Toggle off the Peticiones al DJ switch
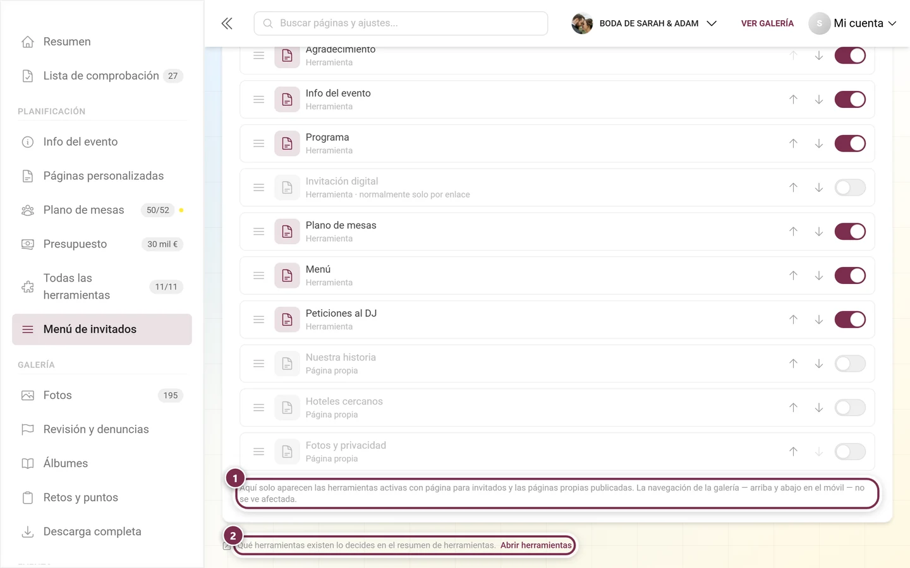The width and height of the screenshot is (910, 568). 850,320
